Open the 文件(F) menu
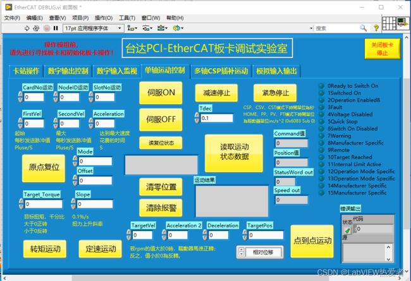 point(12,18)
